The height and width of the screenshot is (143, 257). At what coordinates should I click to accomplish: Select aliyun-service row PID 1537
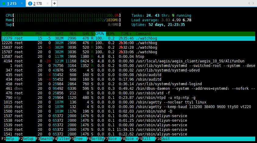point(128,116)
